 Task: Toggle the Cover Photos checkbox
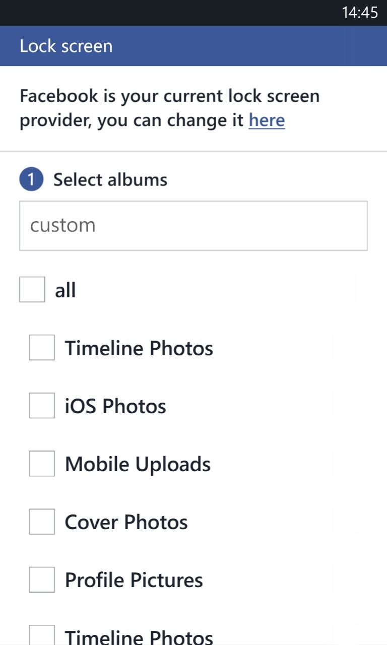(x=42, y=522)
